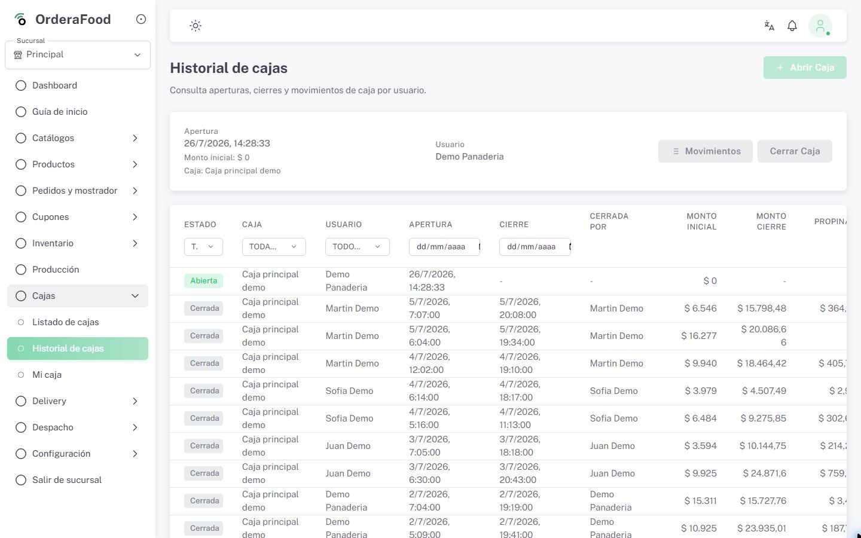Open the Caja filter dropdown
861x538 pixels.
coord(274,246)
